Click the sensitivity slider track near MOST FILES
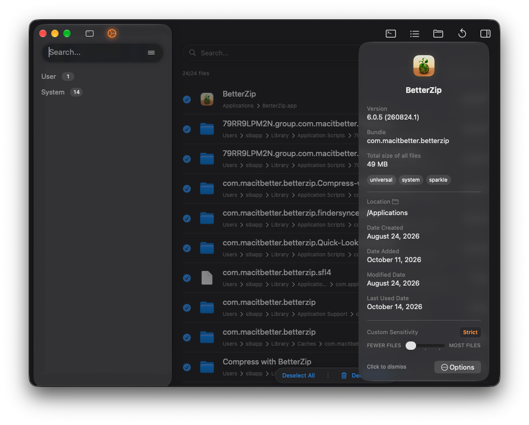529x425 pixels. [x=439, y=346]
